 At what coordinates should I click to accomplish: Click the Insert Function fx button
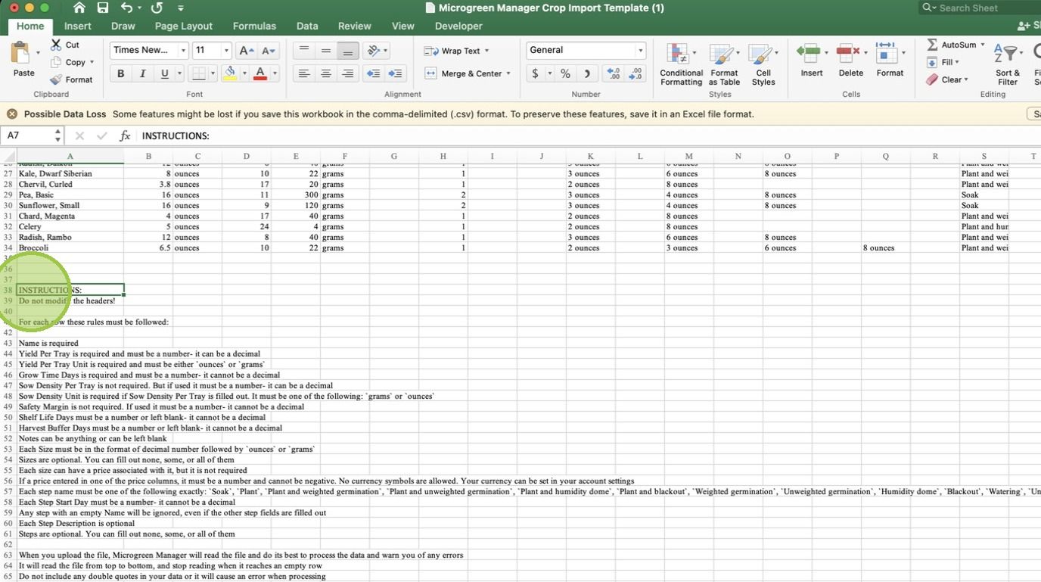pyautogui.click(x=125, y=136)
